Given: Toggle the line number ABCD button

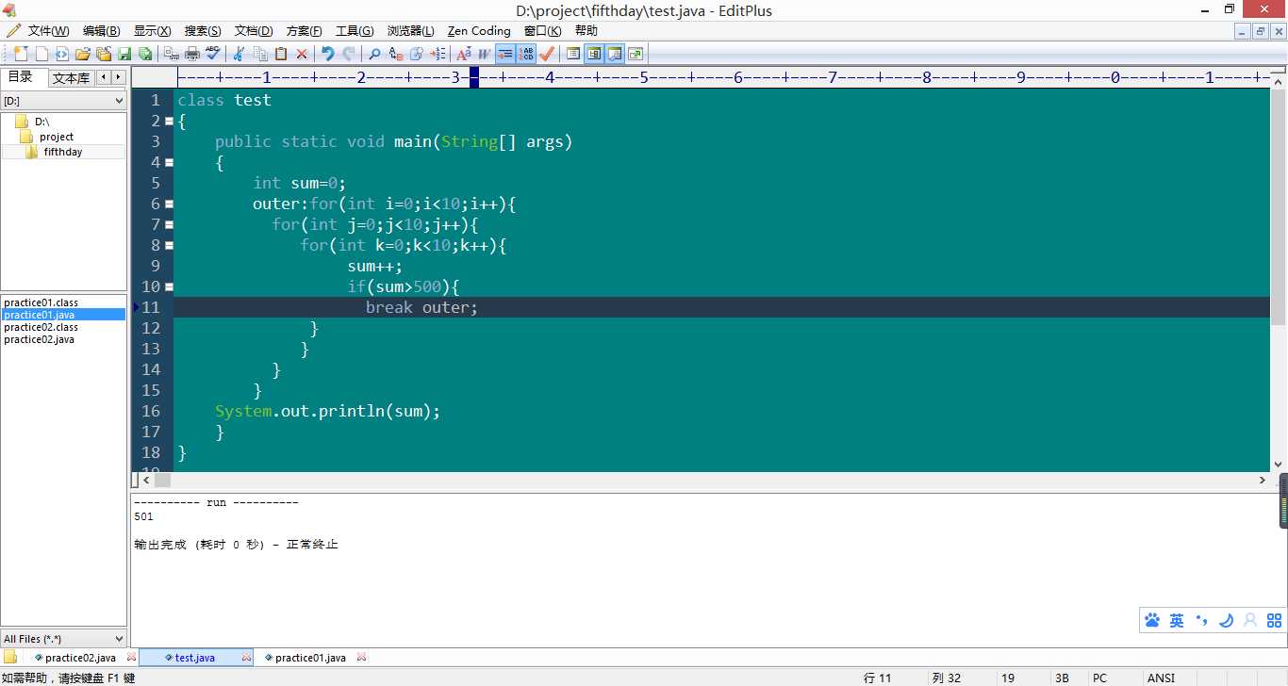Looking at the screenshot, I should [x=526, y=54].
